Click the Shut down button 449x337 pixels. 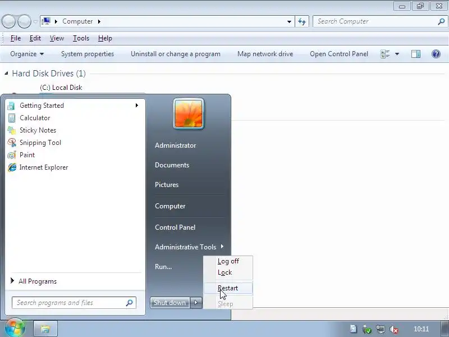169,302
